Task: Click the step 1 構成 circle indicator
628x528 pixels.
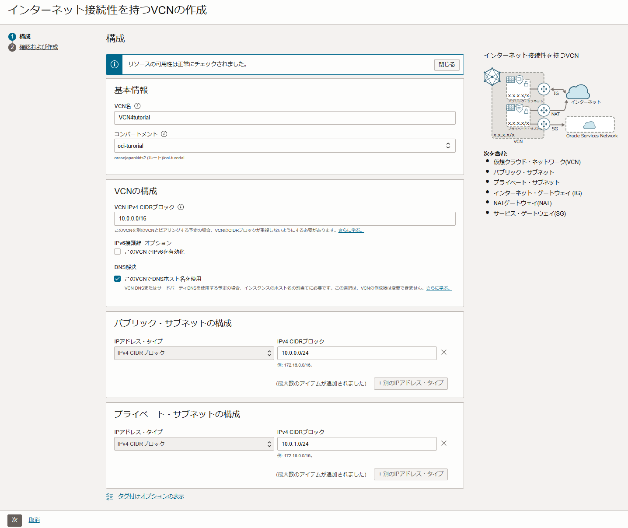Action: (12, 37)
